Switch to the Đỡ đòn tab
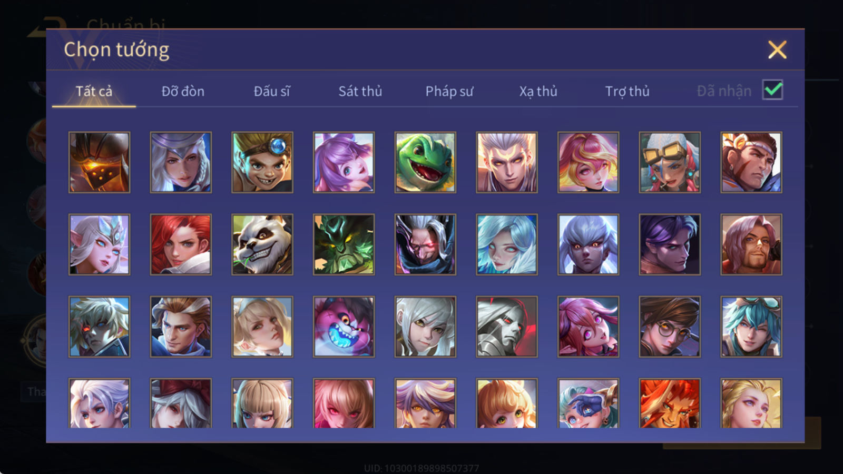This screenshot has width=843, height=474. [x=183, y=91]
